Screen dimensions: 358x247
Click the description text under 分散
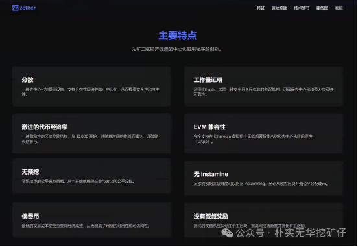pyautogui.click(x=90, y=92)
